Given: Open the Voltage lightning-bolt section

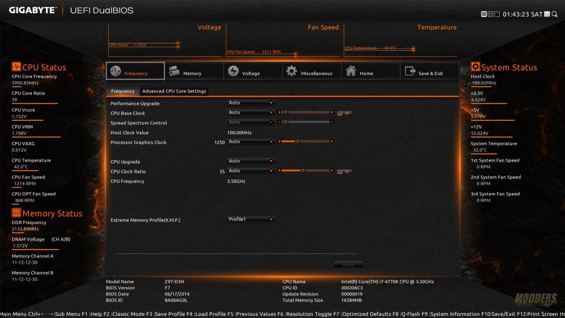Looking at the screenshot, I should pos(233,71).
